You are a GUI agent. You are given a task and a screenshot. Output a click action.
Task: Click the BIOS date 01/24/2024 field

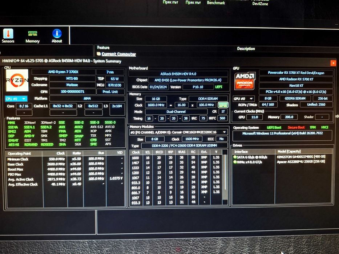coord(158,87)
